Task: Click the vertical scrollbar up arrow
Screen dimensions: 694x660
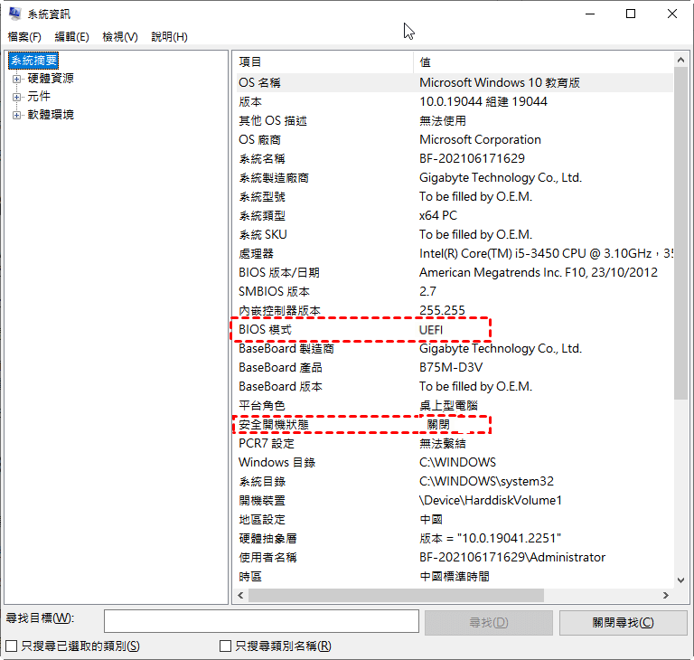Action: pyautogui.click(x=680, y=60)
